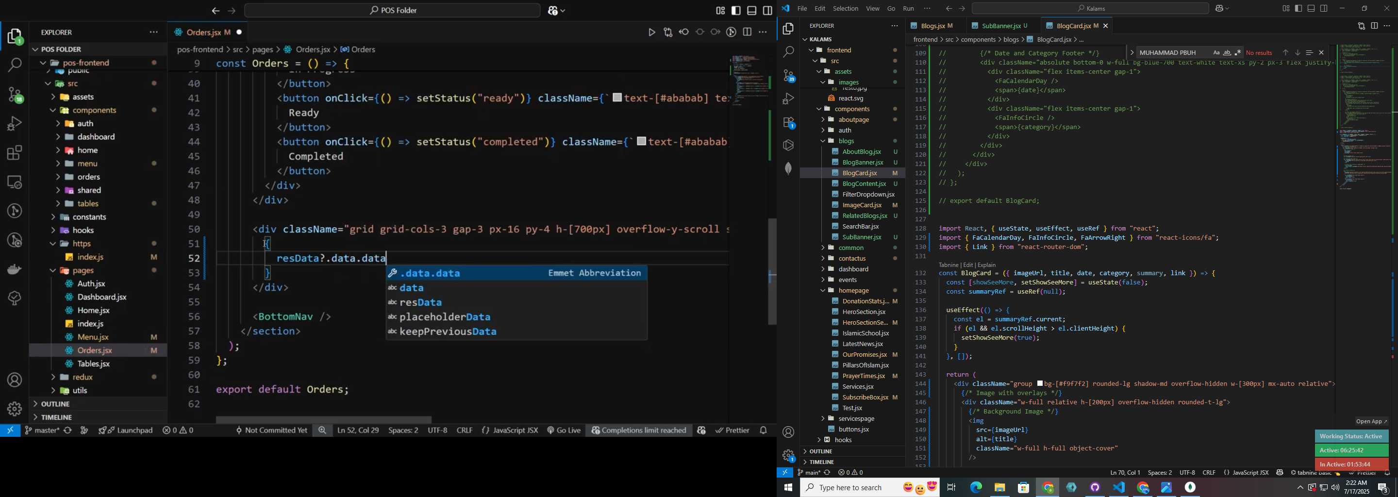Toggle Find in Selection in Kalams find widget

pos(1309,52)
